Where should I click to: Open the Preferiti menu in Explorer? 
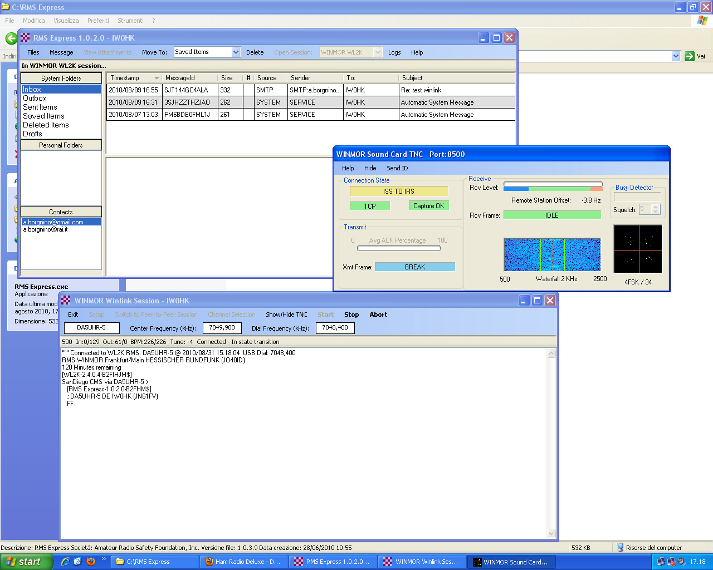[x=98, y=21]
